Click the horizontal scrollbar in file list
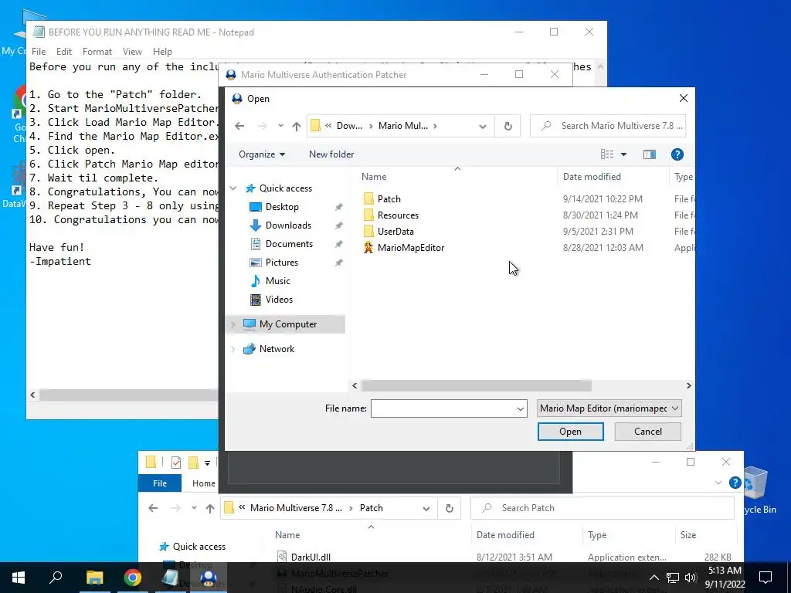The width and height of the screenshot is (791, 593). pyautogui.click(x=476, y=386)
